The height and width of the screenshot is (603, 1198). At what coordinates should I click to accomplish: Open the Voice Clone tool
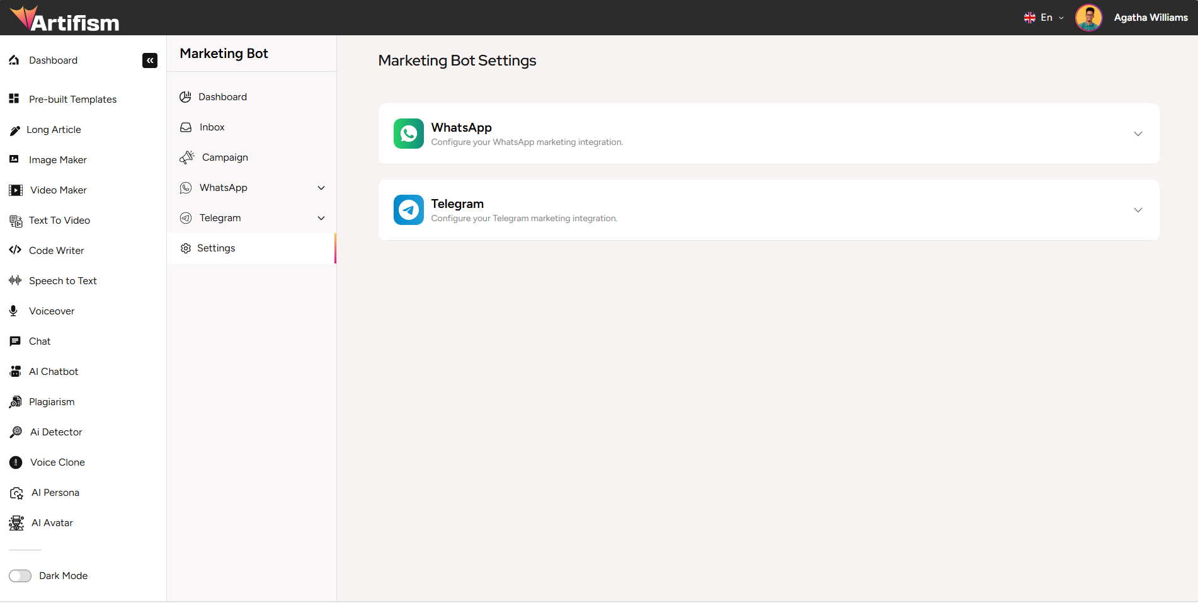click(x=57, y=462)
